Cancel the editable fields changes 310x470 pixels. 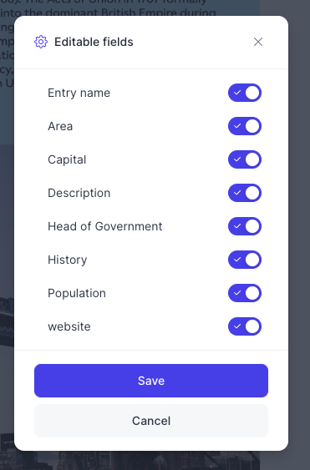[x=151, y=421]
